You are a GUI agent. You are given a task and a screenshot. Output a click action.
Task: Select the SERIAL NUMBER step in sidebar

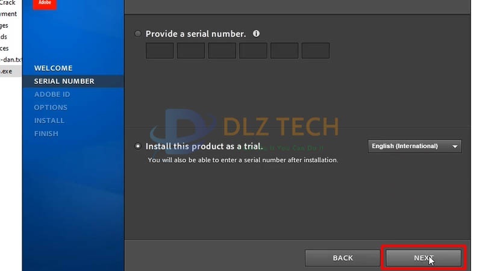click(64, 81)
